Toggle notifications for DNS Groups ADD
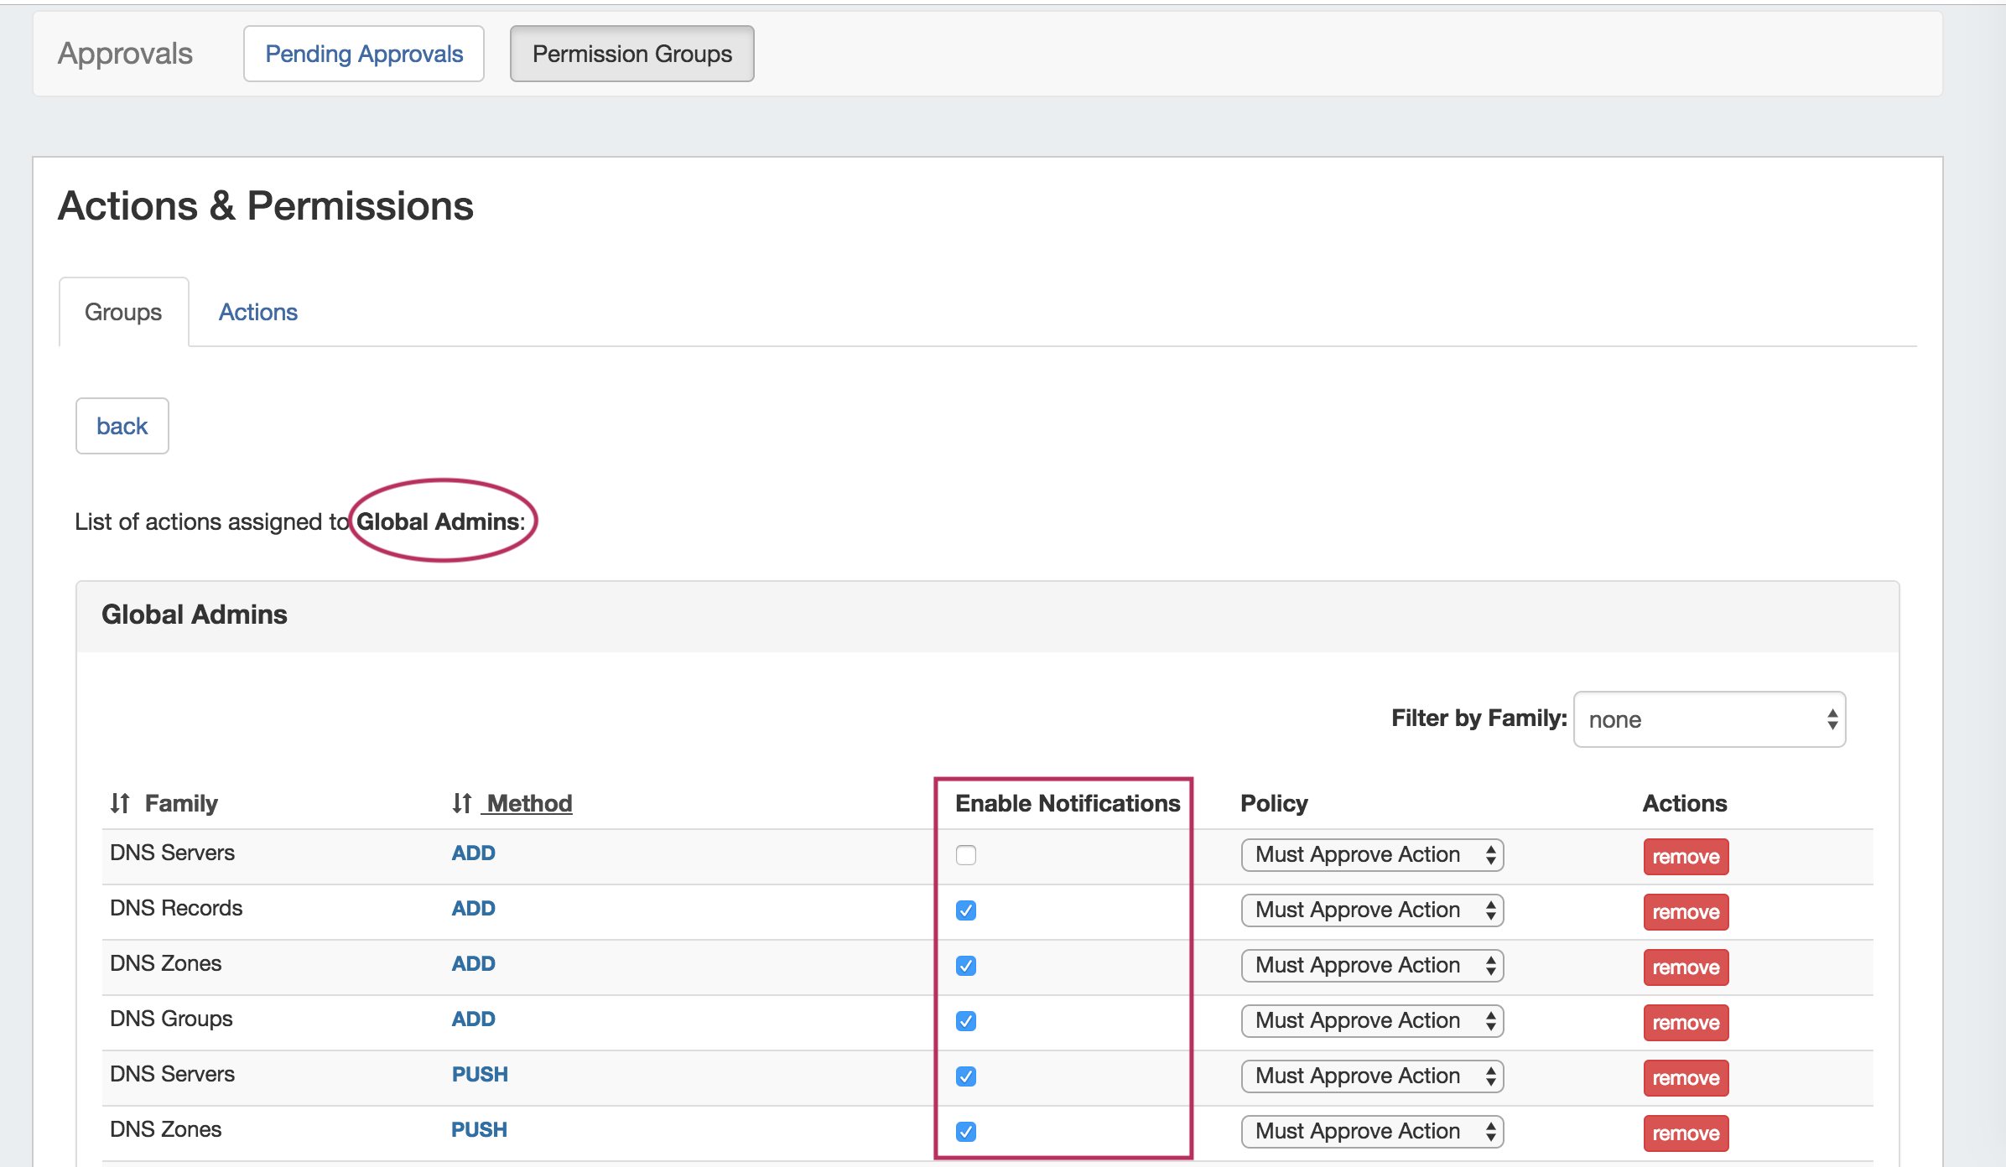 [965, 1021]
